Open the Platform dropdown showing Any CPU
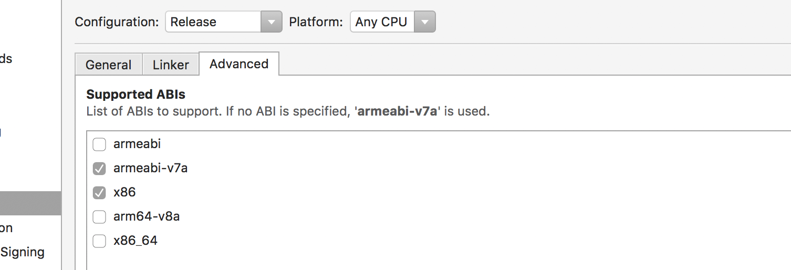791x270 pixels. [x=382, y=22]
